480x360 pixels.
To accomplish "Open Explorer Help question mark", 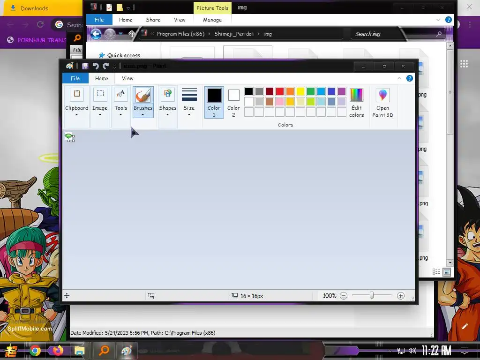I will tap(449, 20).
